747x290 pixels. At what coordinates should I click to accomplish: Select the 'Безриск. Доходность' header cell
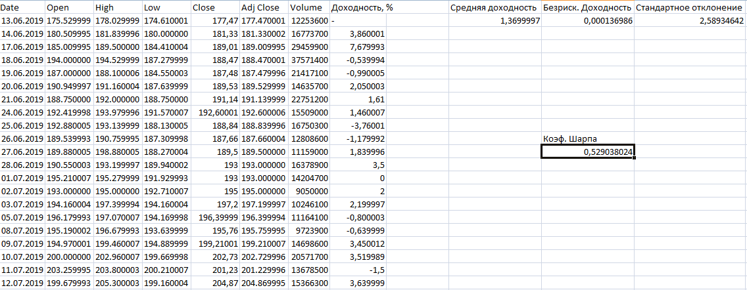point(587,7)
